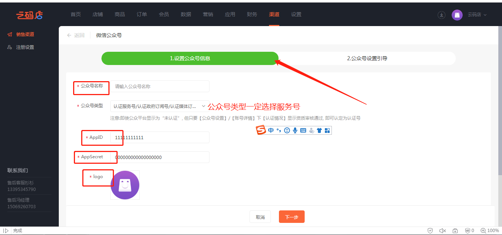
Task: Toggle Sogou punctuation mode button
Action: click(x=279, y=130)
